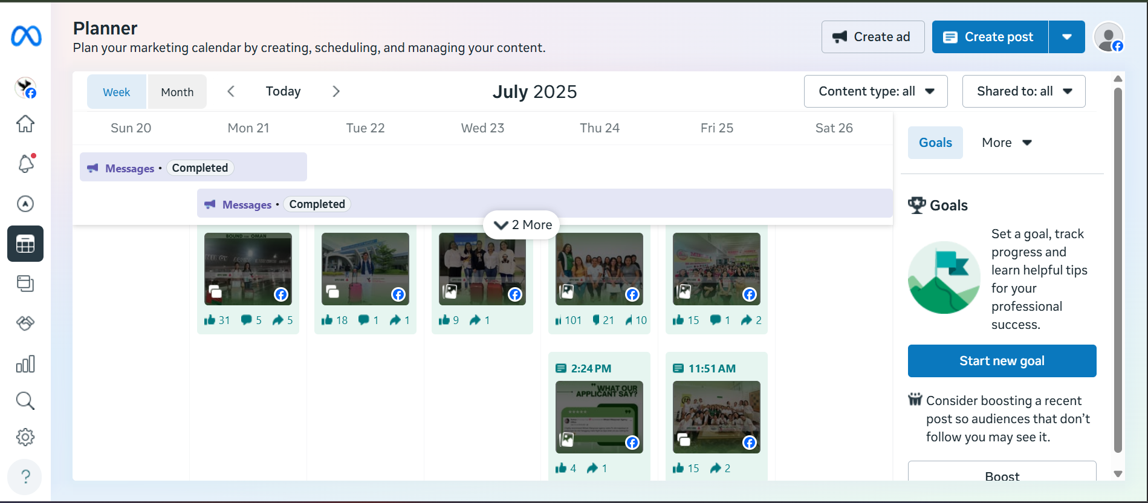The image size is (1148, 503).
Task: Switch to Week view
Action: click(x=117, y=92)
